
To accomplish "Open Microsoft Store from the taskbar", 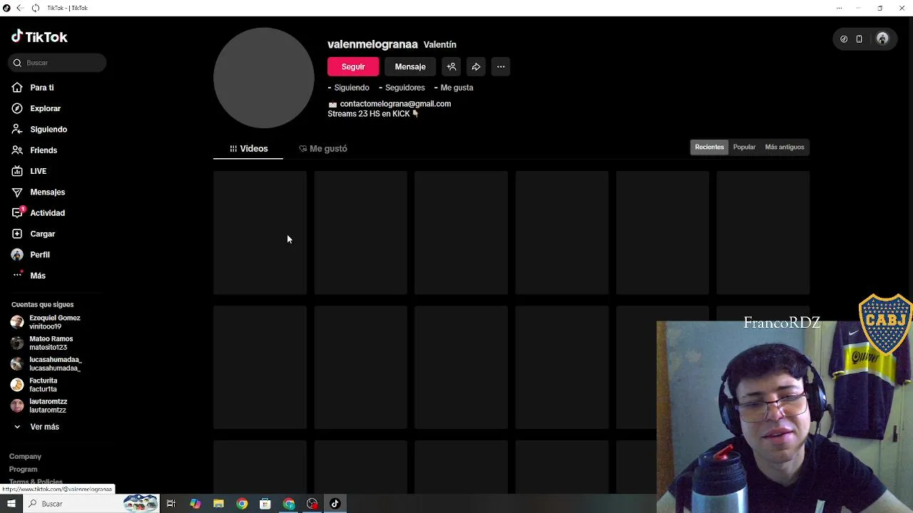I will click(x=265, y=504).
